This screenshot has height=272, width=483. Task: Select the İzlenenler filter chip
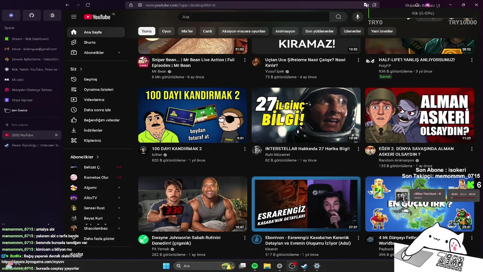click(x=352, y=31)
